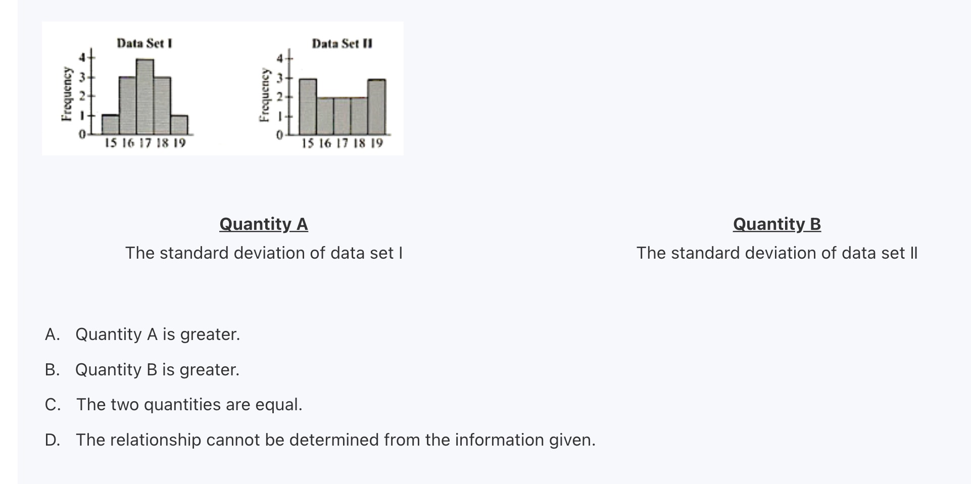
Task: Click the rightmost bar of Data Set II
Action: click(376, 106)
